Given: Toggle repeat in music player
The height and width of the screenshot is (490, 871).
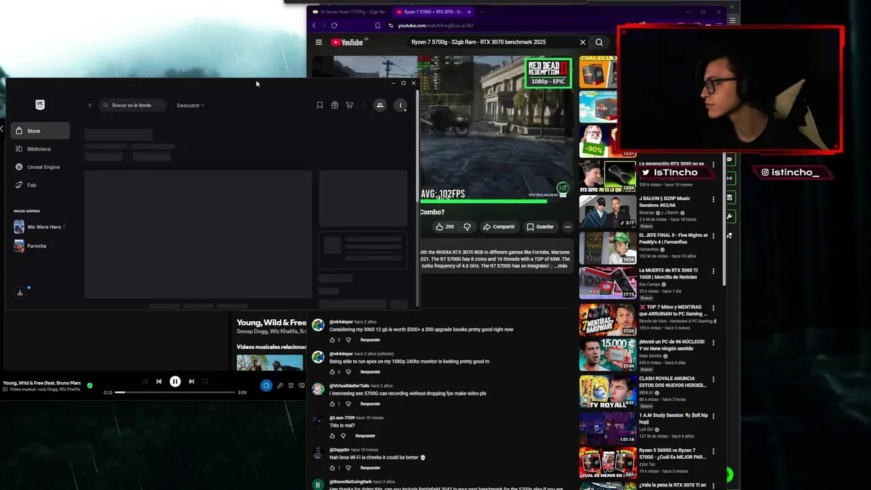Looking at the screenshot, I should (205, 382).
